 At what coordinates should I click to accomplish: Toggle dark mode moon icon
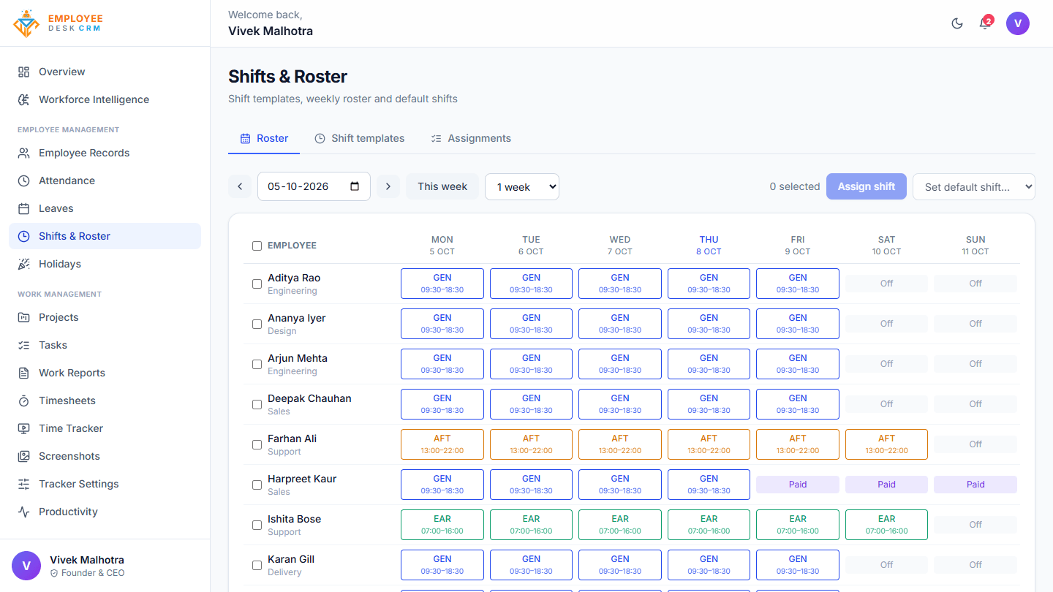pyautogui.click(x=957, y=23)
